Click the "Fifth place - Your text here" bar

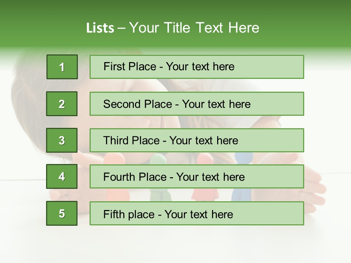click(x=197, y=213)
